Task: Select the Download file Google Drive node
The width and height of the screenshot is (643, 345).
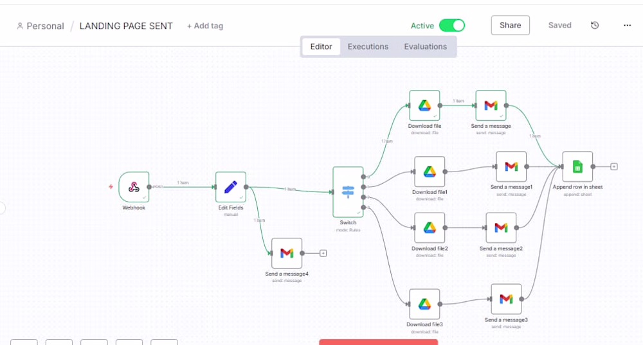Action: click(424, 105)
